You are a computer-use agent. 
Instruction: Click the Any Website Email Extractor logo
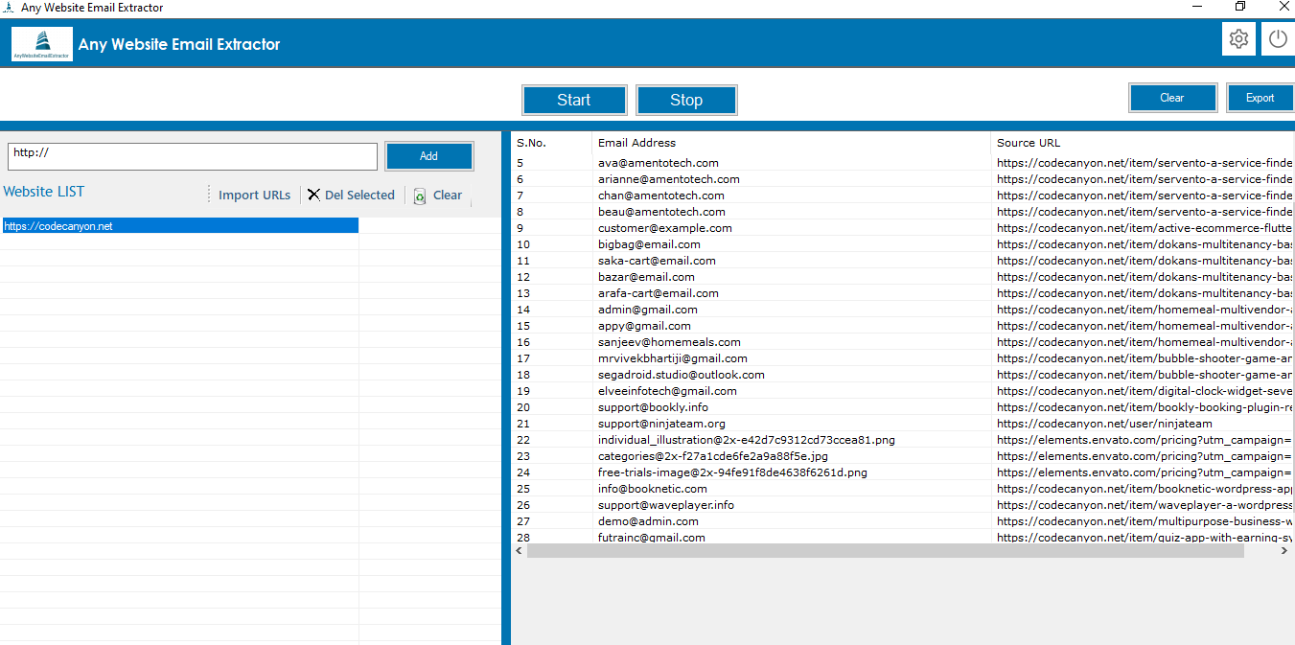[41, 44]
